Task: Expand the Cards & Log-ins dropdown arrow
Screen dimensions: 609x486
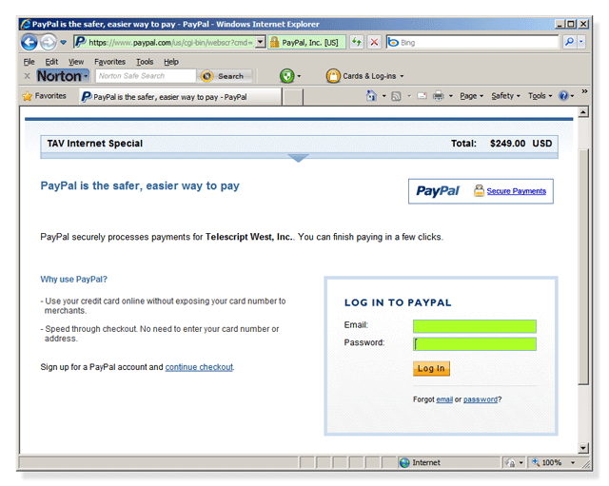Action: [x=402, y=76]
